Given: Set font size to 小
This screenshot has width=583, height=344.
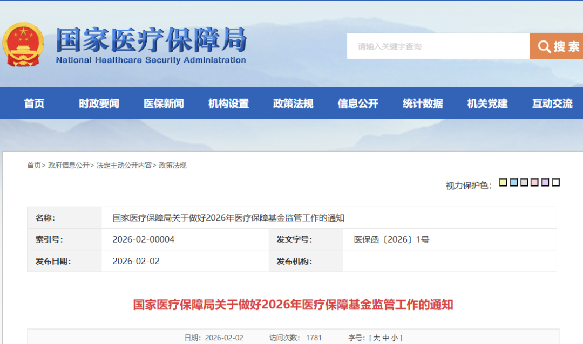Looking at the screenshot, I should coord(394,338).
